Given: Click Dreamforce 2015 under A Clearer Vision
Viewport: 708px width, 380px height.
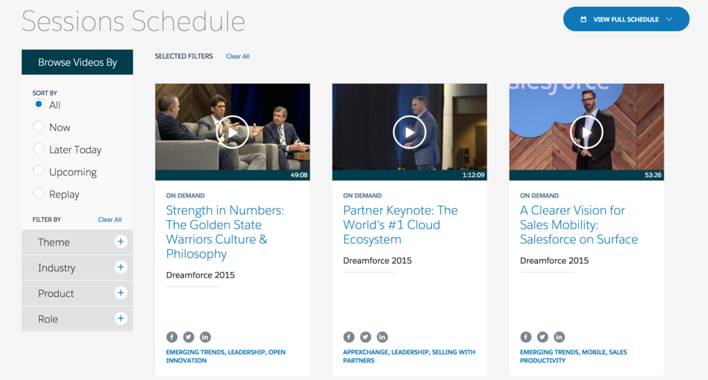Looking at the screenshot, I should [x=555, y=261].
